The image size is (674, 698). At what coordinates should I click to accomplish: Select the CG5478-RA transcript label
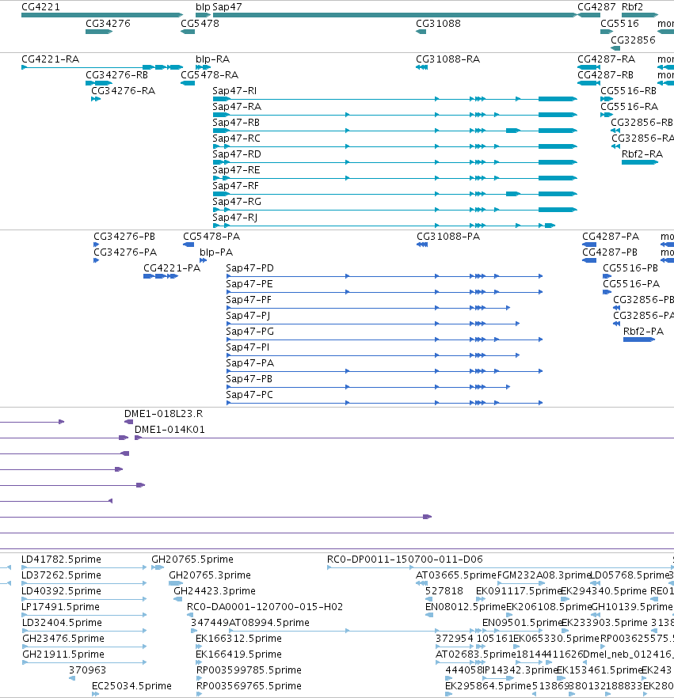[x=209, y=74]
